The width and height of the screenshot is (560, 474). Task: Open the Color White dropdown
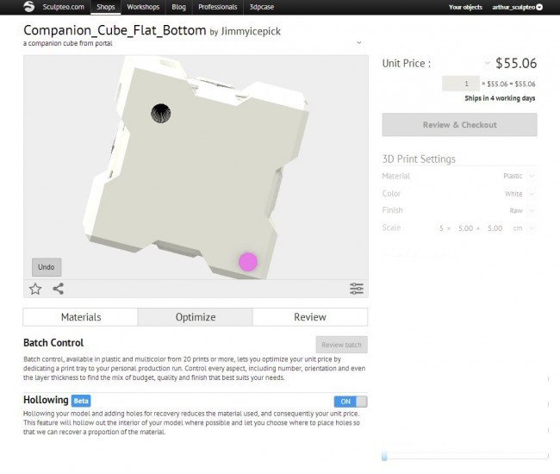pos(532,194)
